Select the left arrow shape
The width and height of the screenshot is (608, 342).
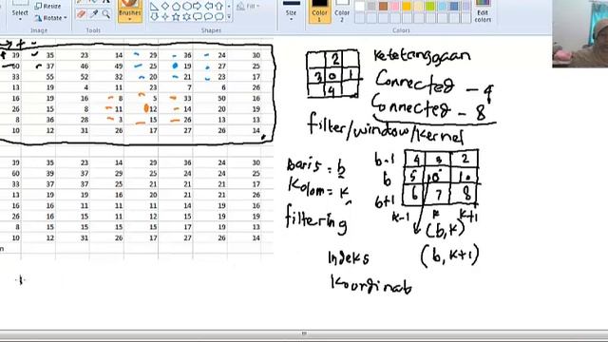click(209, 7)
